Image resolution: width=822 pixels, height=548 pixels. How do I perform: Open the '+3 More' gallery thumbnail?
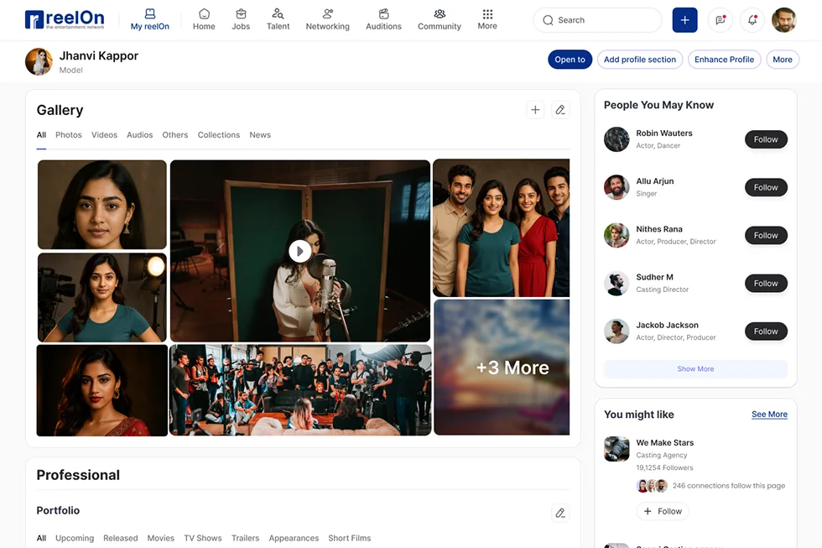[502, 368]
